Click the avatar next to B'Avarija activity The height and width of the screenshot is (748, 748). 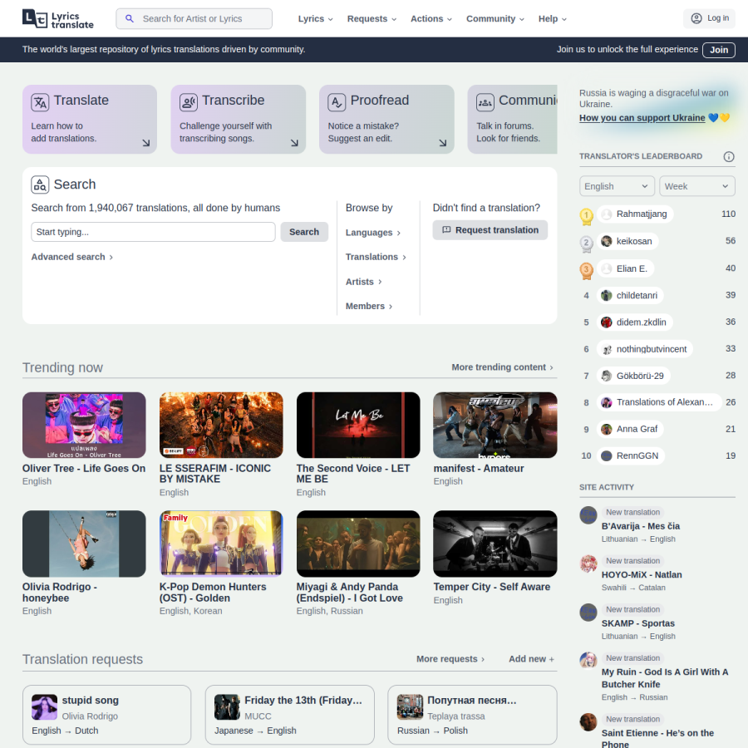coord(588,515)
